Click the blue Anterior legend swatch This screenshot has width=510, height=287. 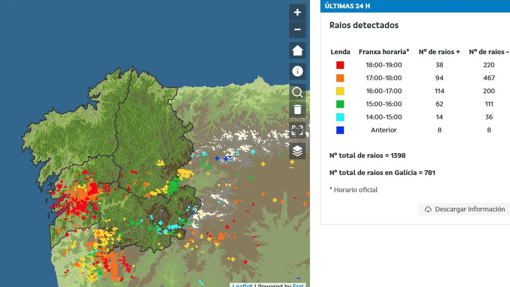[340, 130]
